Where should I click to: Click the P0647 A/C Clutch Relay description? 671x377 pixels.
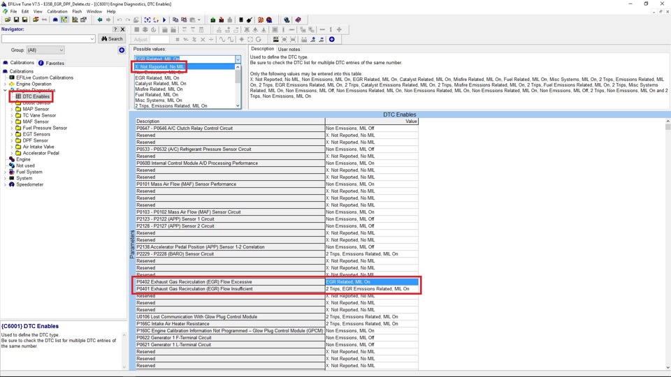[230, 128]
